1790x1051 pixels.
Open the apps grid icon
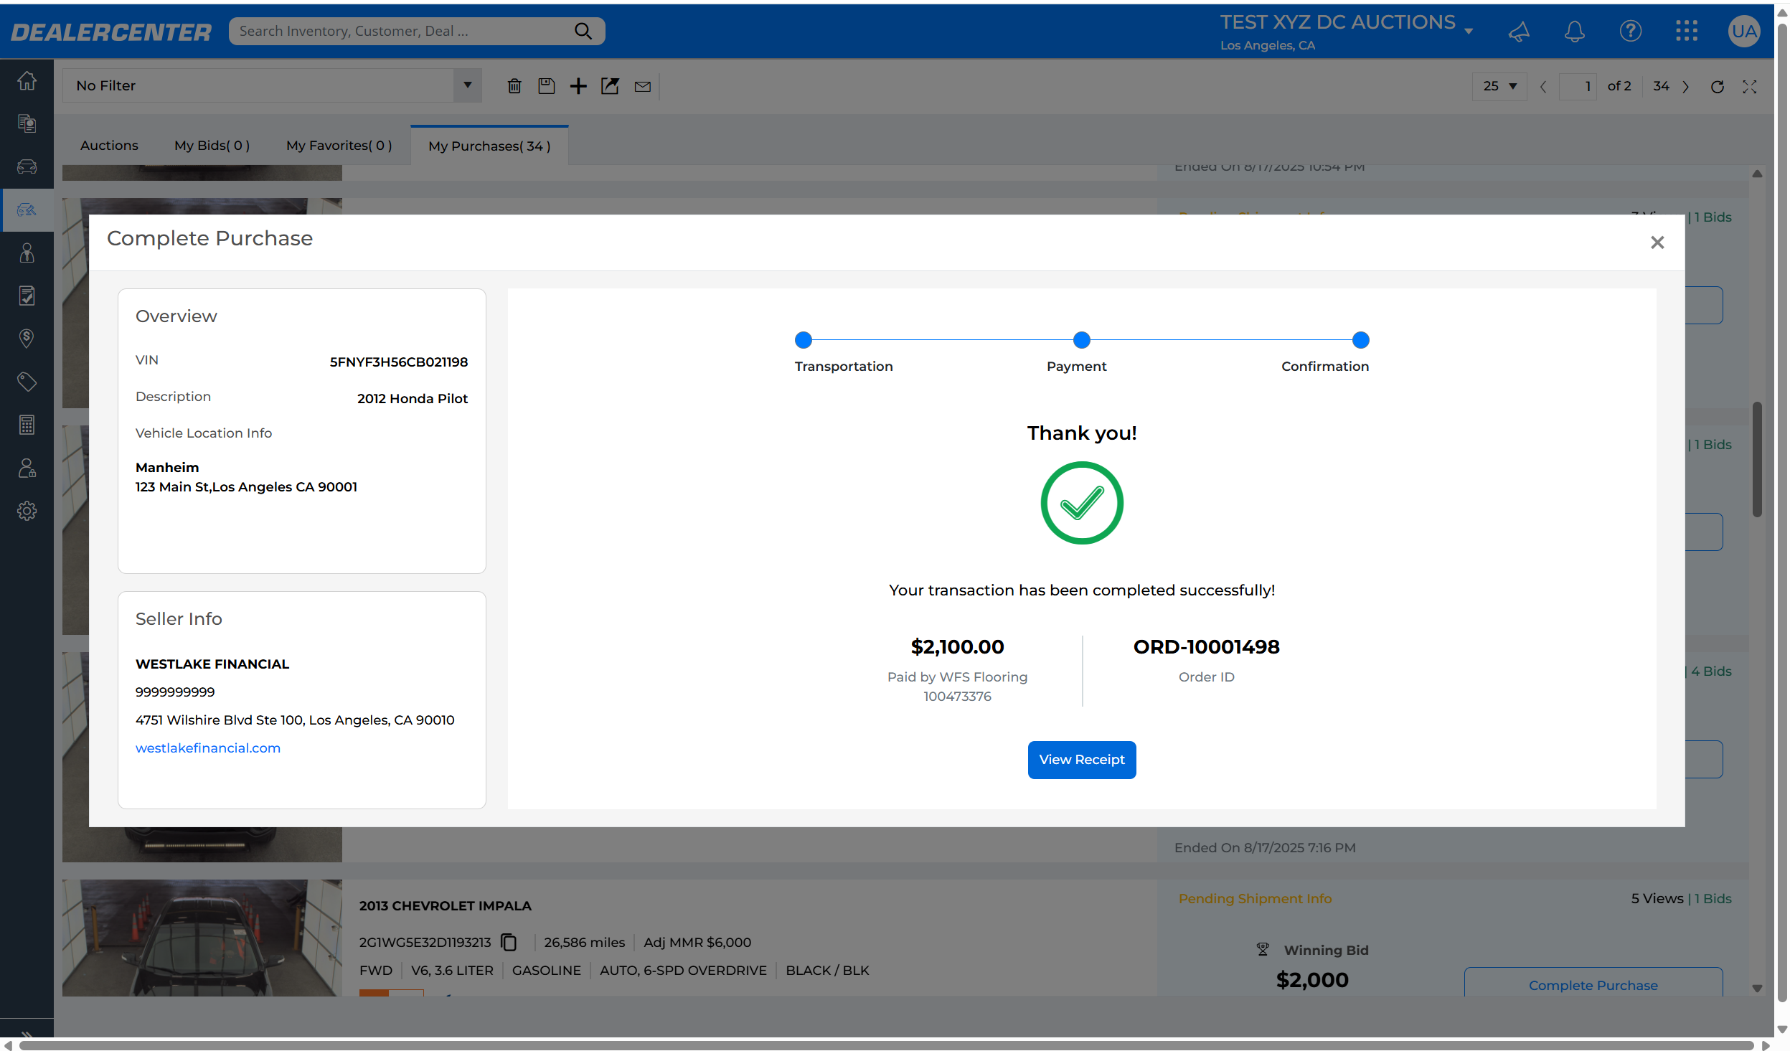1687,31
